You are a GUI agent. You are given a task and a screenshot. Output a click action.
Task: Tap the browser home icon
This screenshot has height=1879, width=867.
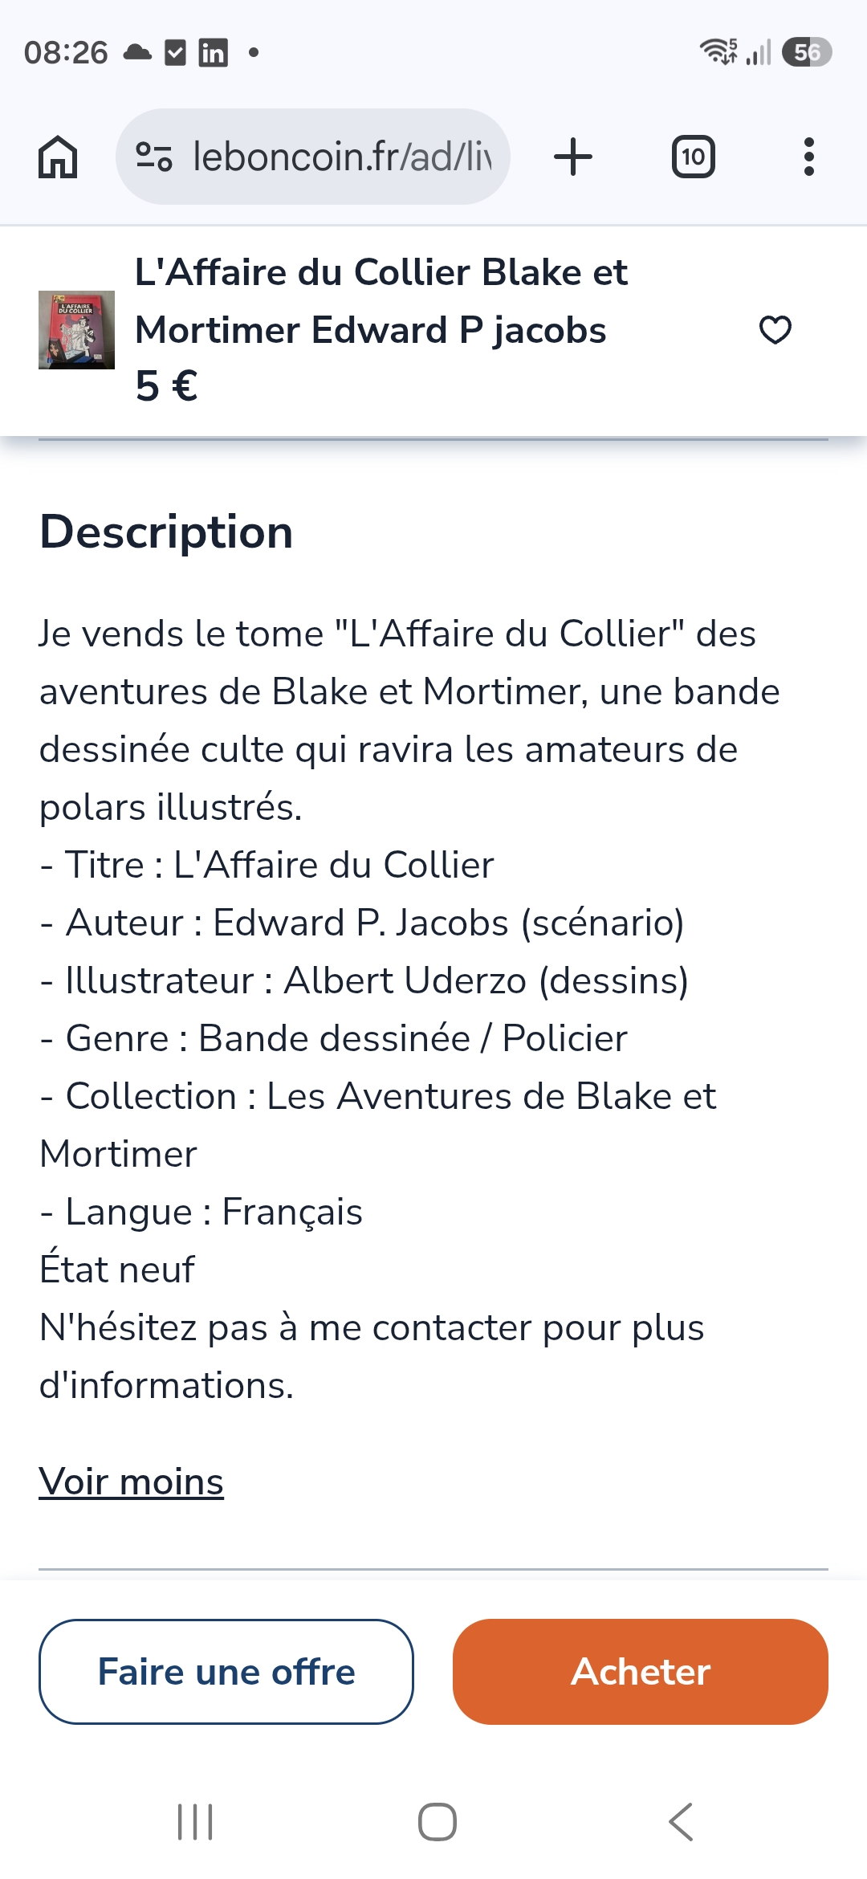coord(58,157)
